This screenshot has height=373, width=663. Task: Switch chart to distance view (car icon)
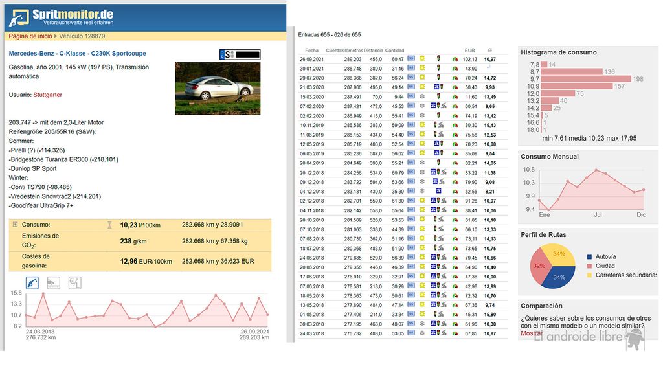pos(53,282)
